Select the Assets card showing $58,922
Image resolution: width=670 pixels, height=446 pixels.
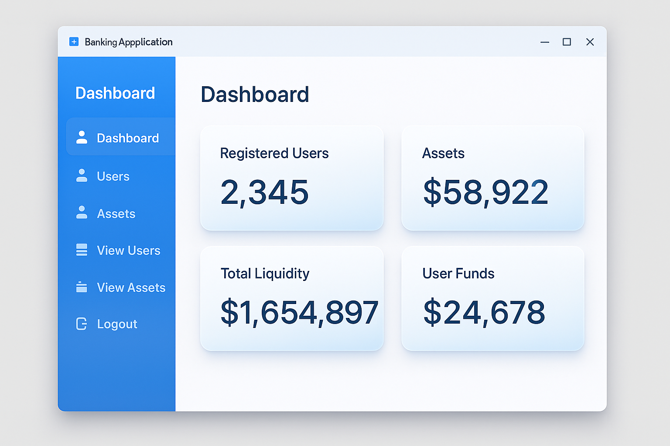click(x=492, y=178)
